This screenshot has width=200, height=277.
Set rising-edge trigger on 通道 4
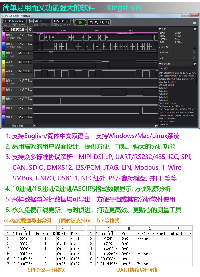tap(23, 71)
